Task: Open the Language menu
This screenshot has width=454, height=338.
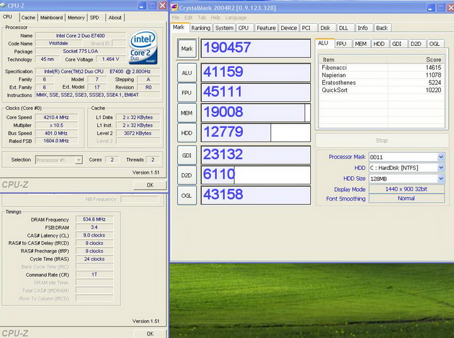Action: (236, 18)
